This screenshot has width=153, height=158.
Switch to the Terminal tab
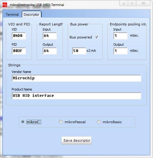(12, 15)
